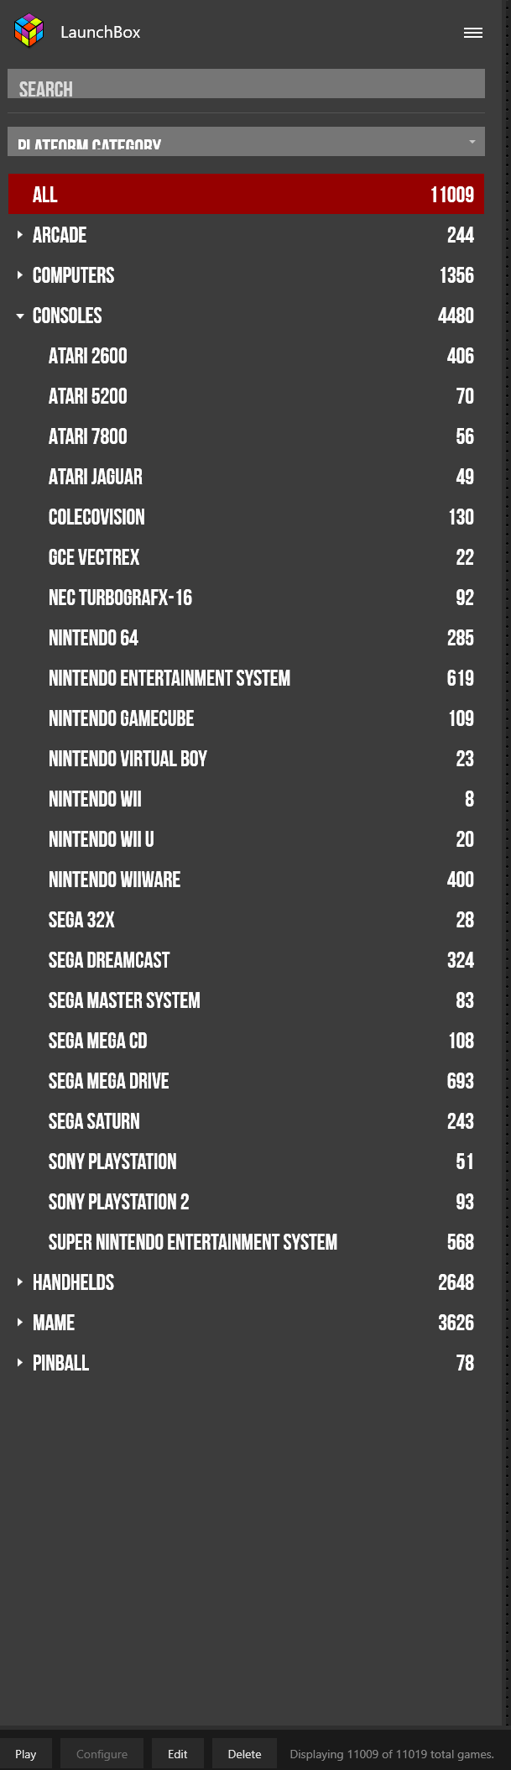Expand the MAME category arrow

(19, 1323)
